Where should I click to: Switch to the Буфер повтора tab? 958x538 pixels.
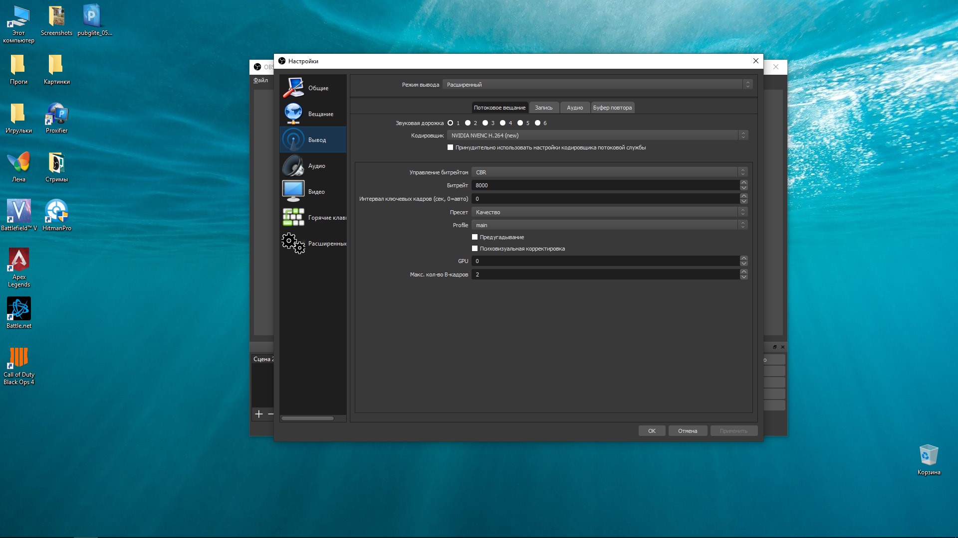point(612,108)
